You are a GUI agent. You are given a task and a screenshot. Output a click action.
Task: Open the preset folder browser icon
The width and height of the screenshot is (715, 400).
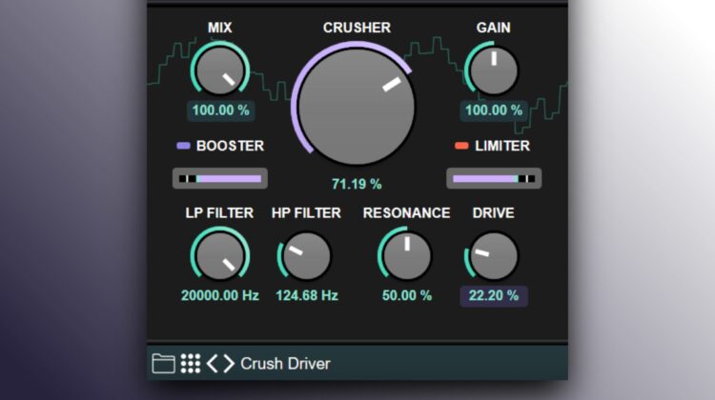tap(163, 363)
